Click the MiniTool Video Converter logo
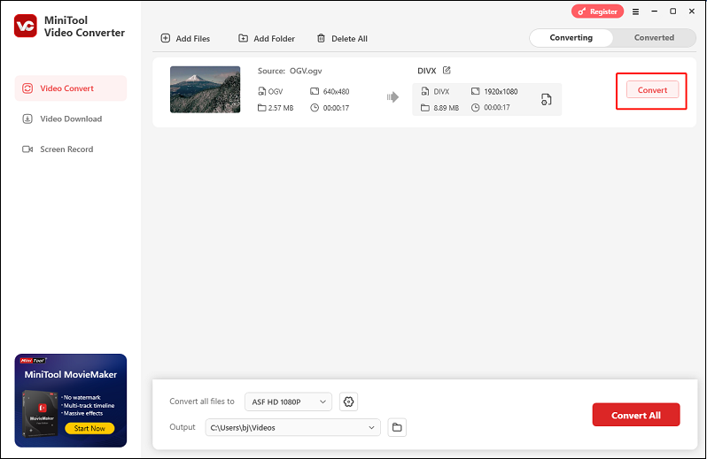 (25, 26)
